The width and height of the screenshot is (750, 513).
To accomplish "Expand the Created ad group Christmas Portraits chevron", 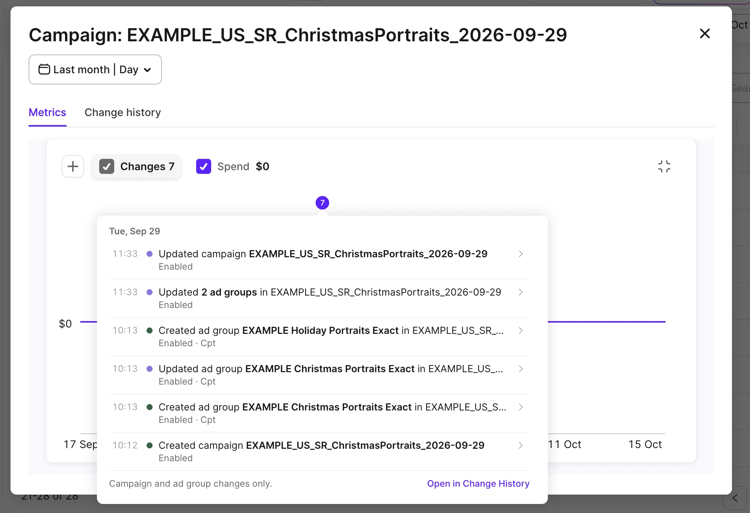I will pyautogui.click(x=521, y=407).
